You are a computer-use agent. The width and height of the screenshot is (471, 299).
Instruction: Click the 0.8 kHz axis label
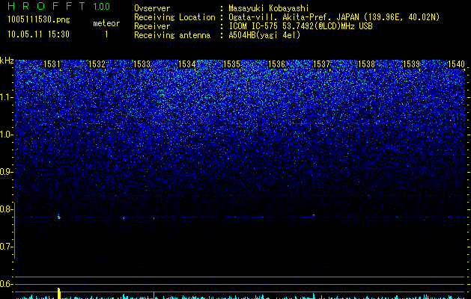pos(7,209)
